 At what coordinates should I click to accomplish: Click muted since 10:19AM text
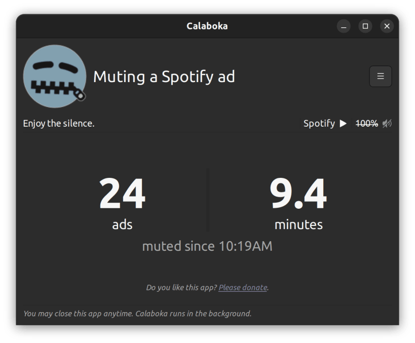point(207,246)
